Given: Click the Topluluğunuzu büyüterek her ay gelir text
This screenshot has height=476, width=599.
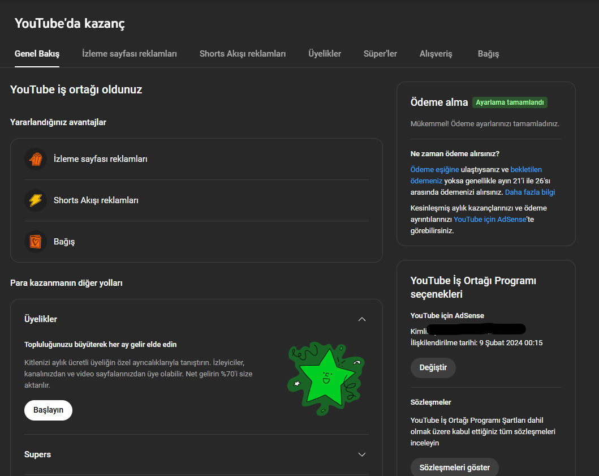Looking at the screenshot, I should [101, 345].
